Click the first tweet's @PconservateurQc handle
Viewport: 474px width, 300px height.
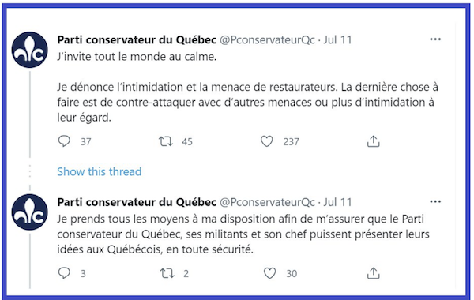(267, 40)
